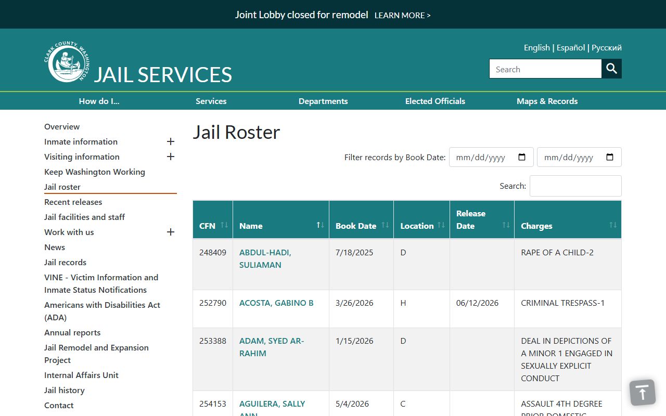This screenshot has width=666, height=416.
Task: Expand the Inmate information submenu plus
Action: tap(171, 141)
